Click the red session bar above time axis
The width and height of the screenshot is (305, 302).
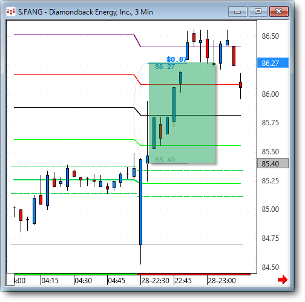pyautogui.click(x=194, y=274)
